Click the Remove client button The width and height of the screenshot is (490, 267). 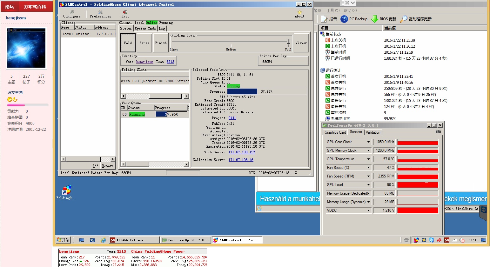pyautogui.click(x=108, y=166)
